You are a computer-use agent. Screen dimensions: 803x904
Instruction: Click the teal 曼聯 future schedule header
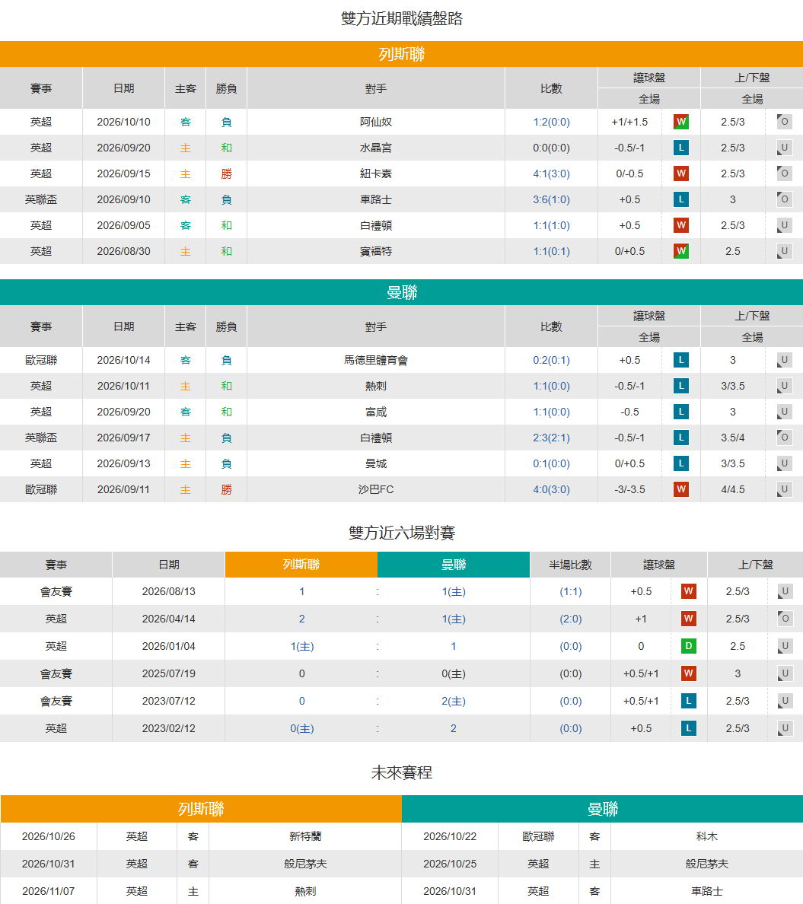point(602,809)
